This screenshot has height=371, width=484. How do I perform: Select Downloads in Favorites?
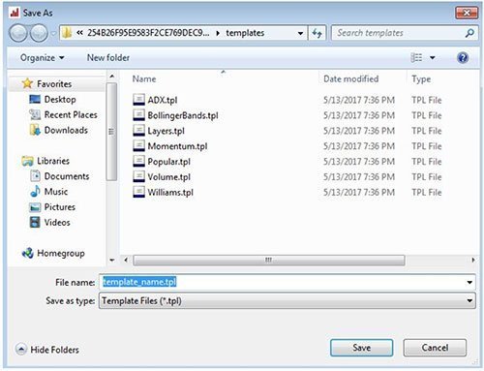(66, 130)
